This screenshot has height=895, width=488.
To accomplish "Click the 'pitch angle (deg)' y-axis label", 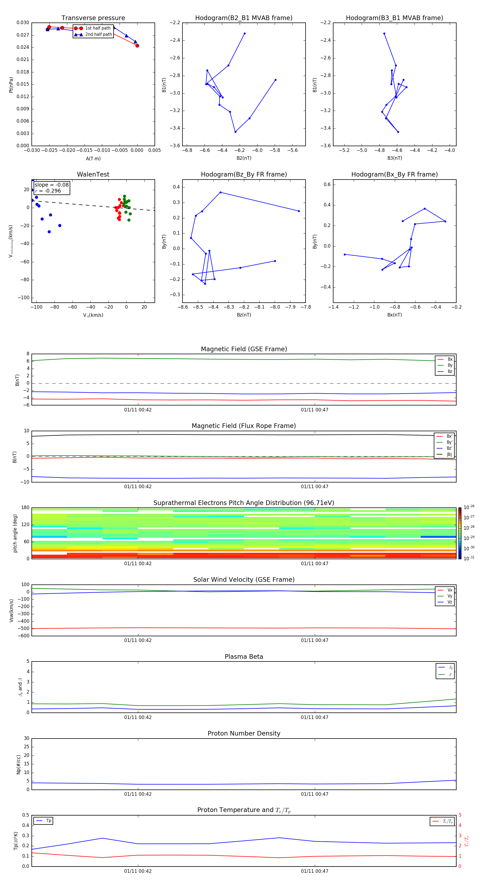I will tap(15, 533).
